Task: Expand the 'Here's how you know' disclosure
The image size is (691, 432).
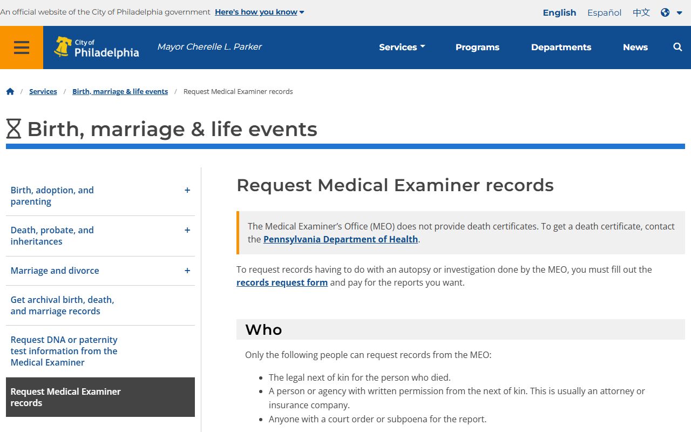Action: click(x=259, y=12)
